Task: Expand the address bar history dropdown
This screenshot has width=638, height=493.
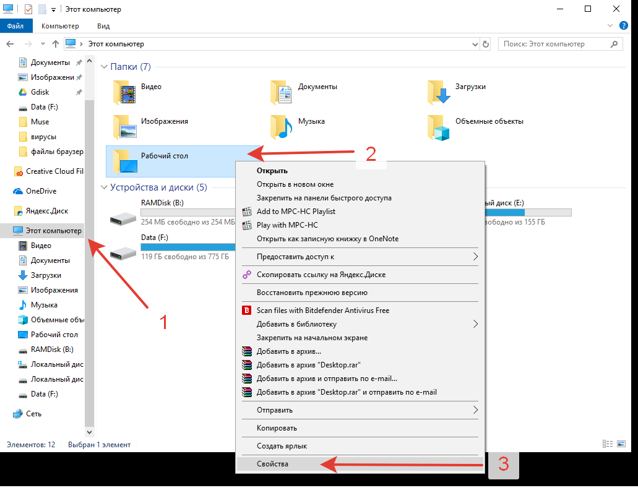Action: 474,45
